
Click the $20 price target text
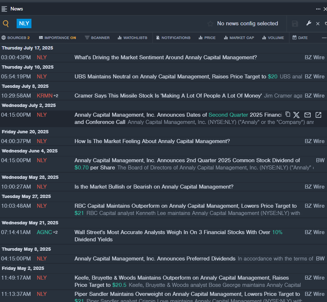[x=272, y=77]
